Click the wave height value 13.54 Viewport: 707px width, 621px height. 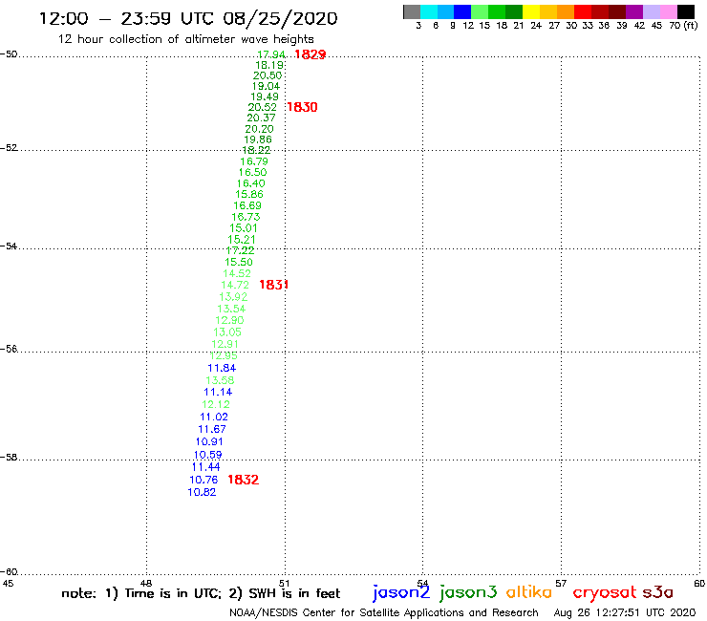pos(232,309)
